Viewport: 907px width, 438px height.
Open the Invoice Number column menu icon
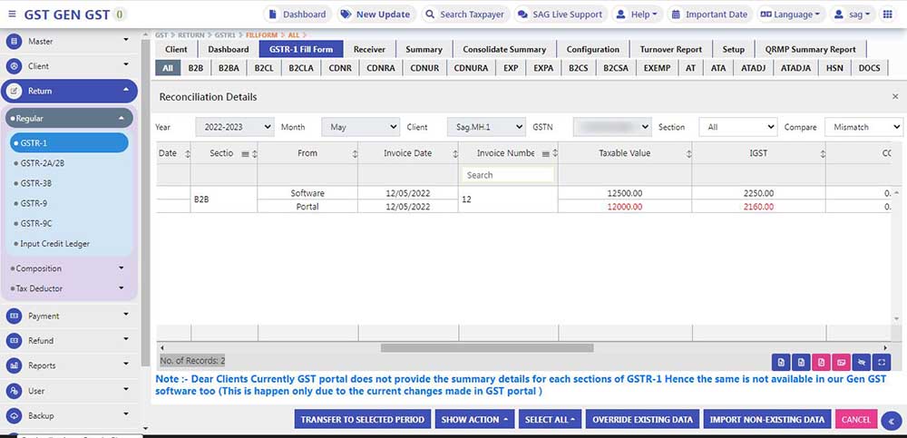tap(545, 153)
